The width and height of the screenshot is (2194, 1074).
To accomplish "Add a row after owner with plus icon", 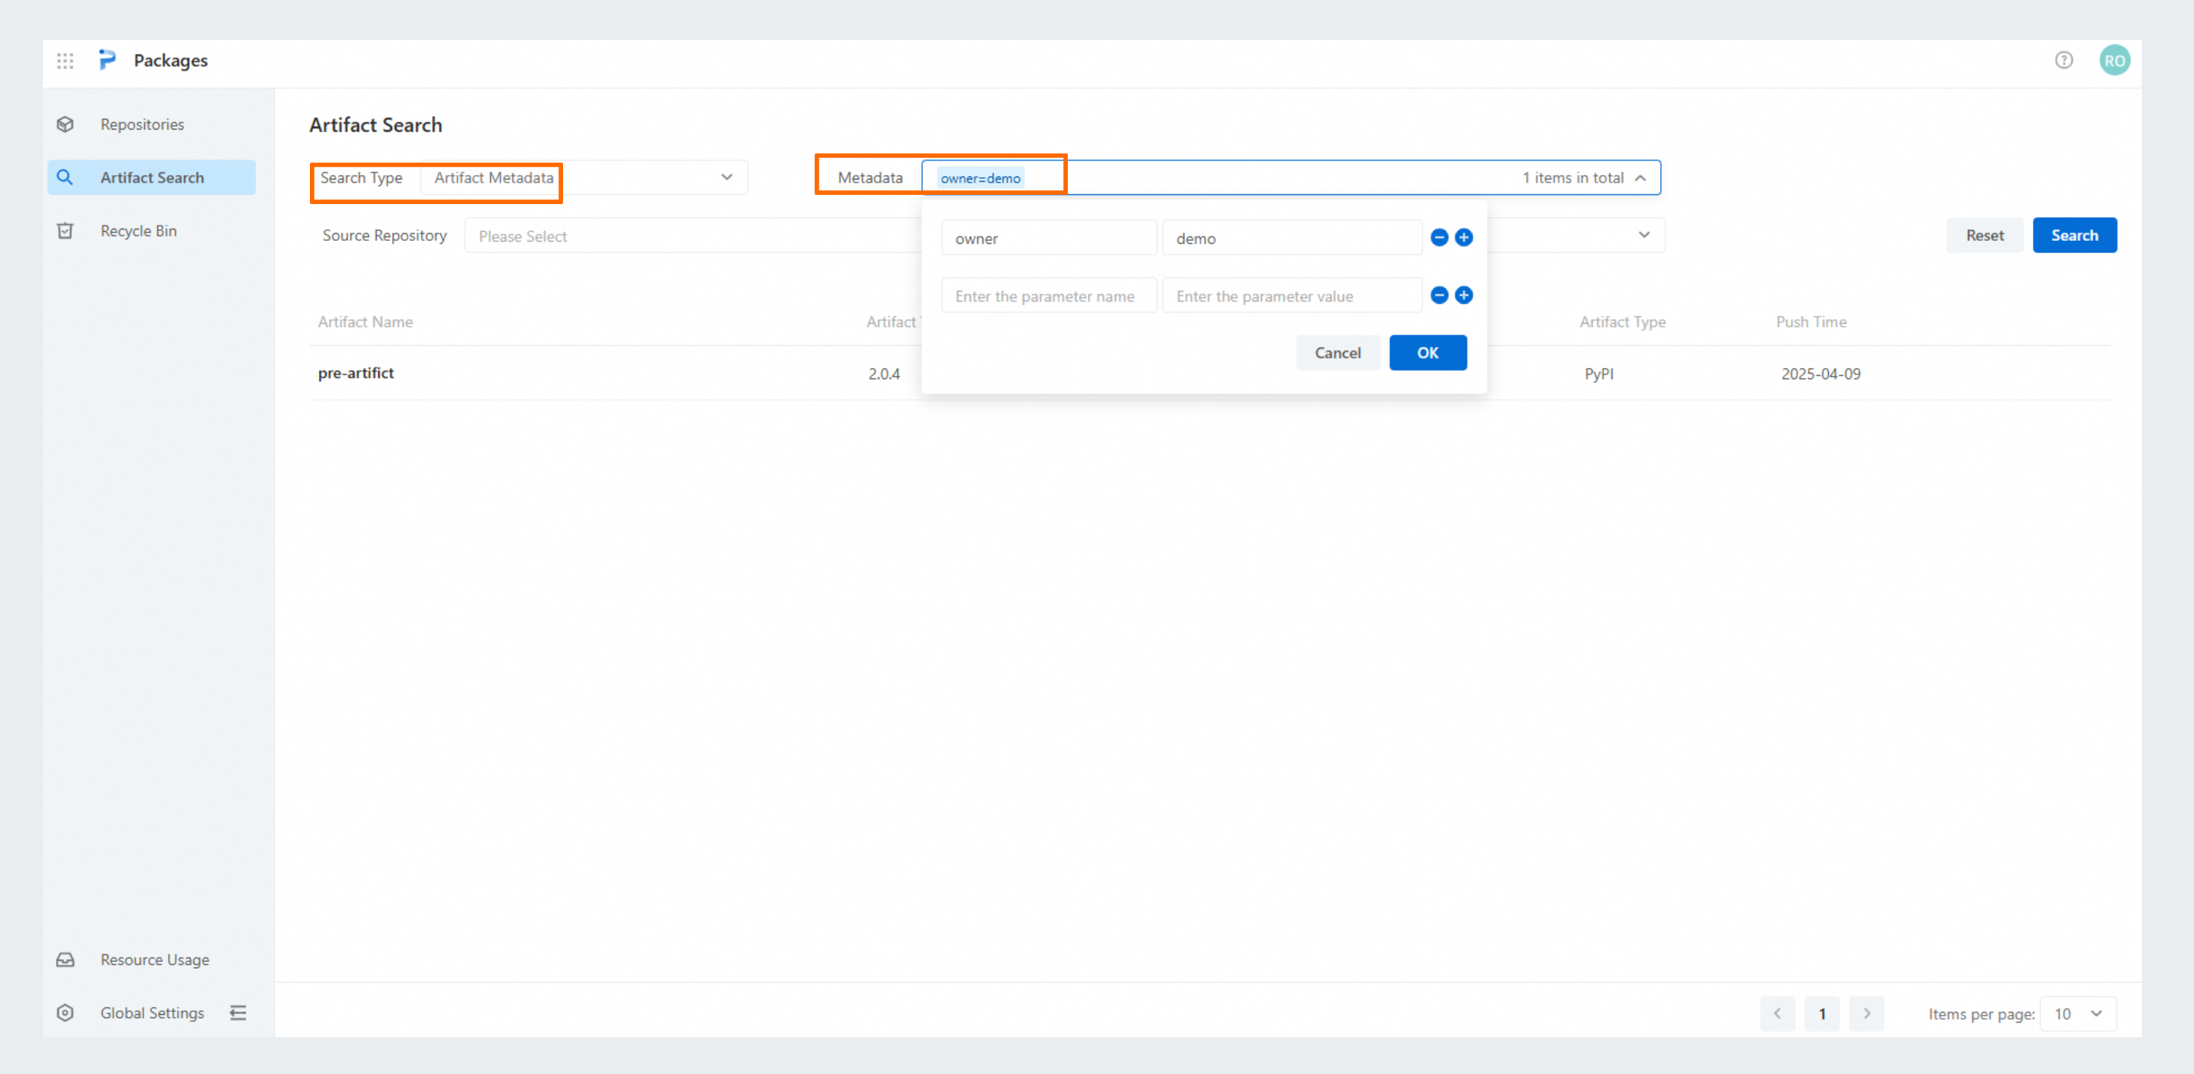I will point(1463,238).
